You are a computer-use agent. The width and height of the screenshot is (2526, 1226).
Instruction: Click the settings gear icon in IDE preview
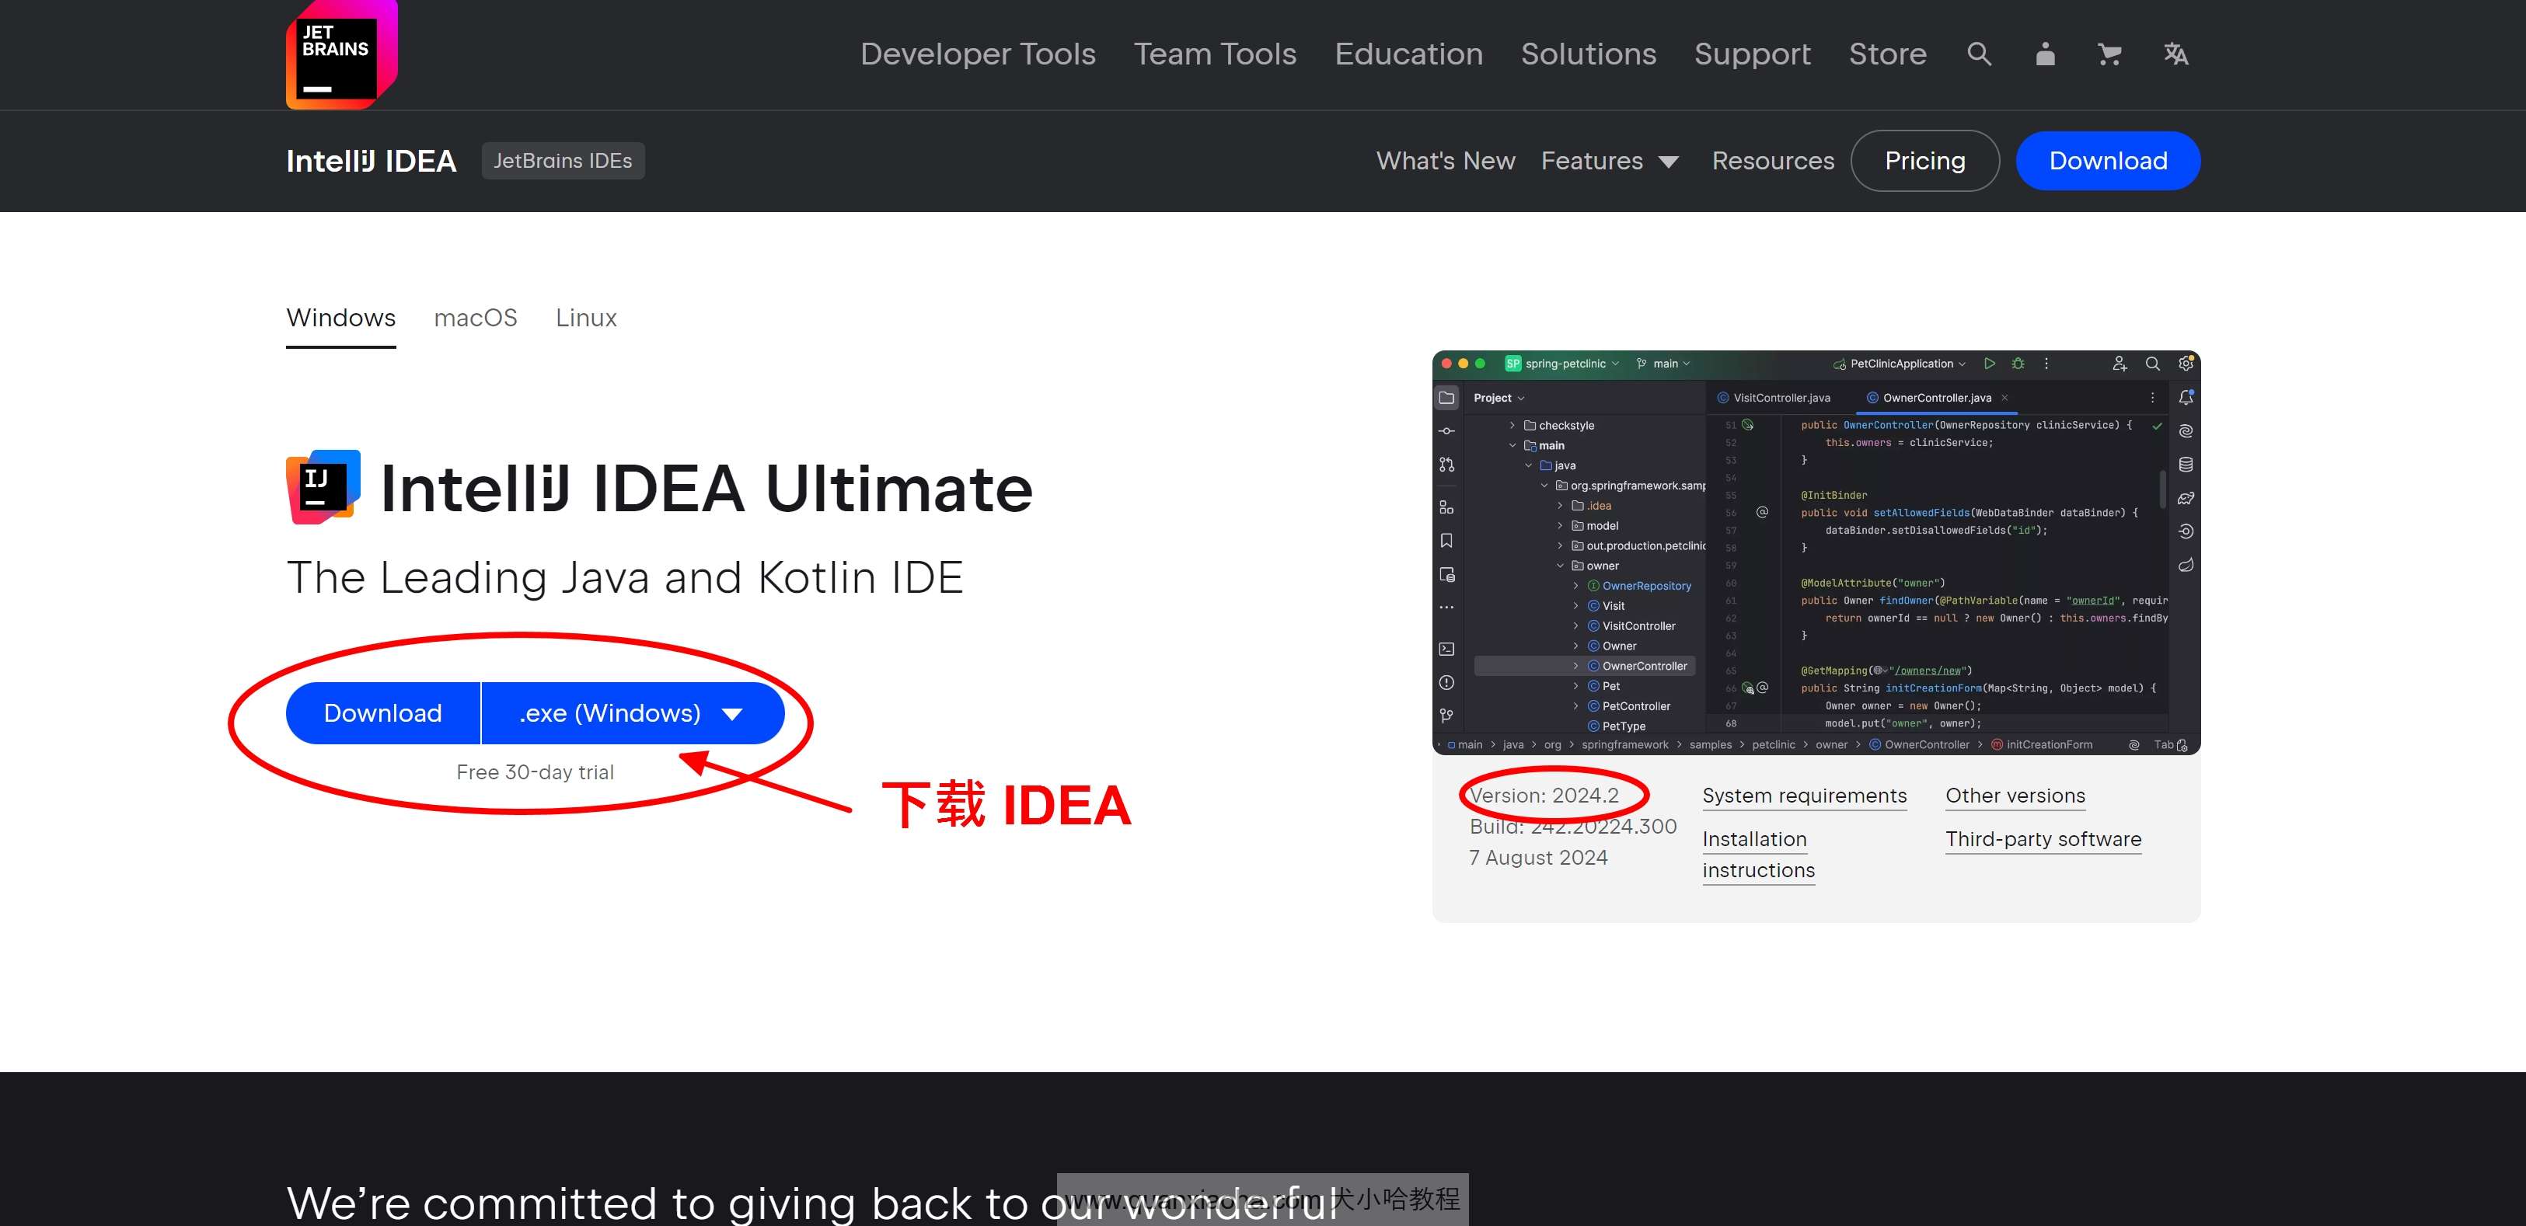(x=2186, y=364)
